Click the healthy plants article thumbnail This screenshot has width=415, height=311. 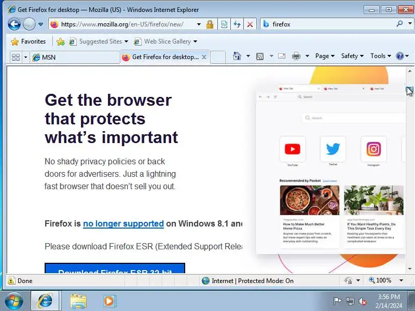(374, 200)
